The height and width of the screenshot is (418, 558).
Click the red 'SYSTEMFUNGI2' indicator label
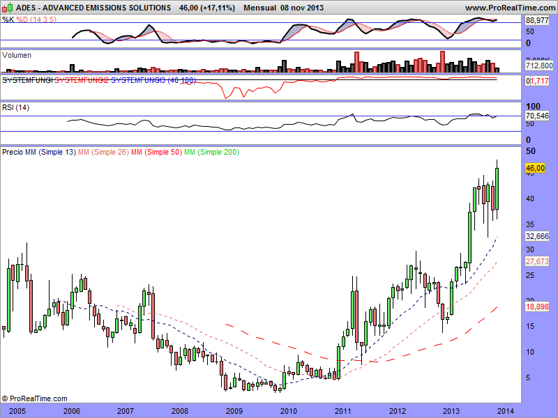[x=82, y=80]
